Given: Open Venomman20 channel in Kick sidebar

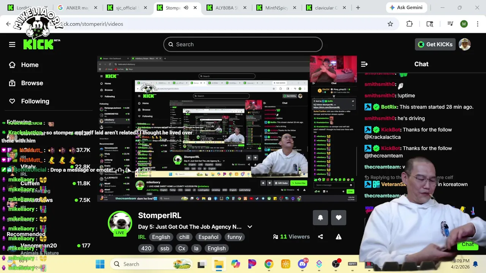Looking at the screenshot, I should (39, 246).
